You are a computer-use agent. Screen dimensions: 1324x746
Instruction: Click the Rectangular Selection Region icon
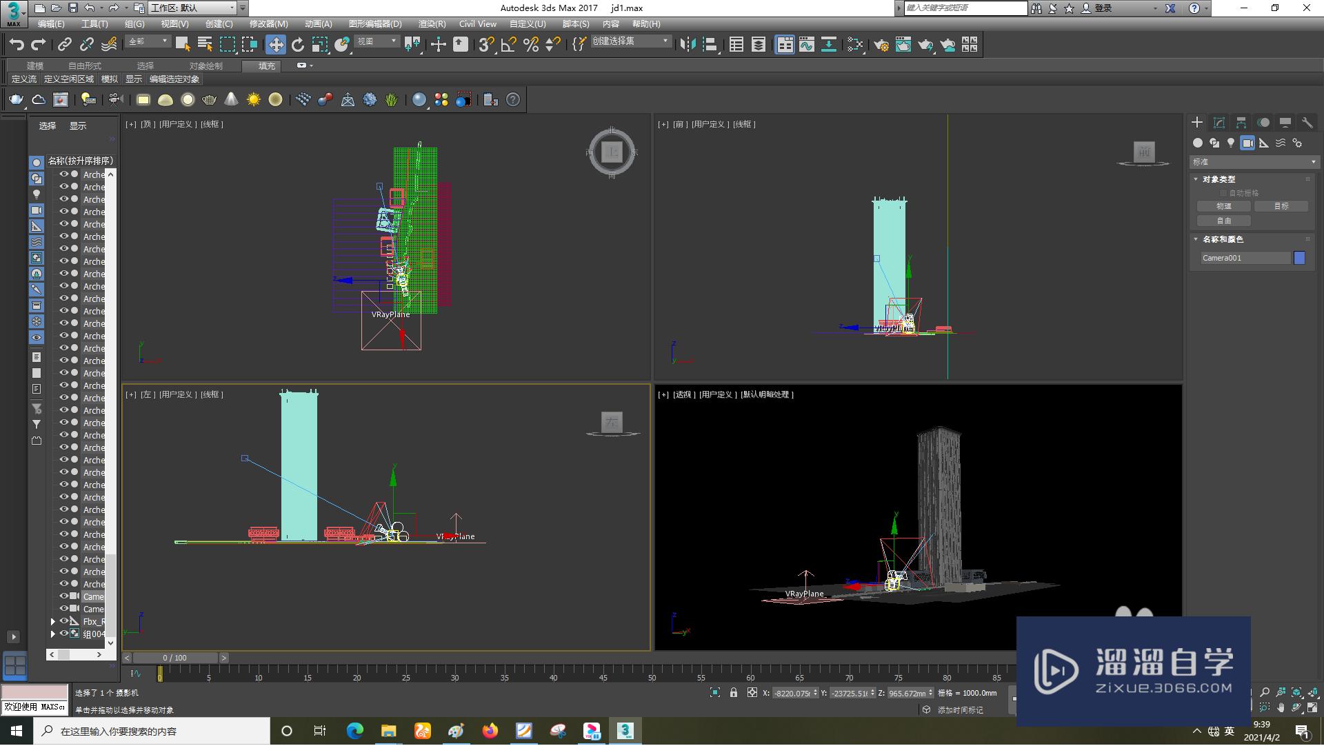pos(227,45)
